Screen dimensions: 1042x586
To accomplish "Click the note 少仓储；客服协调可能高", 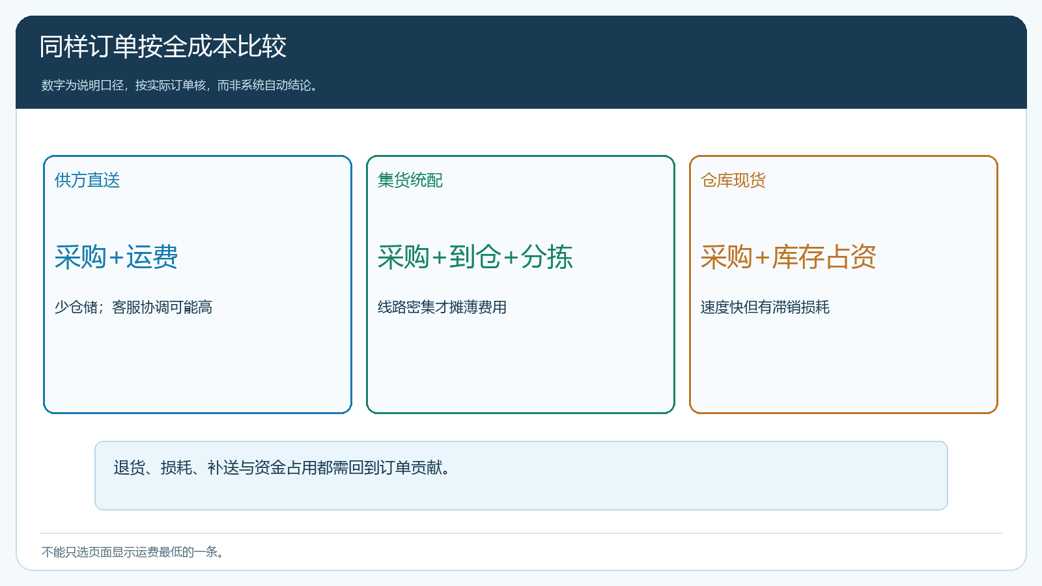I will (x=134, y=307).
